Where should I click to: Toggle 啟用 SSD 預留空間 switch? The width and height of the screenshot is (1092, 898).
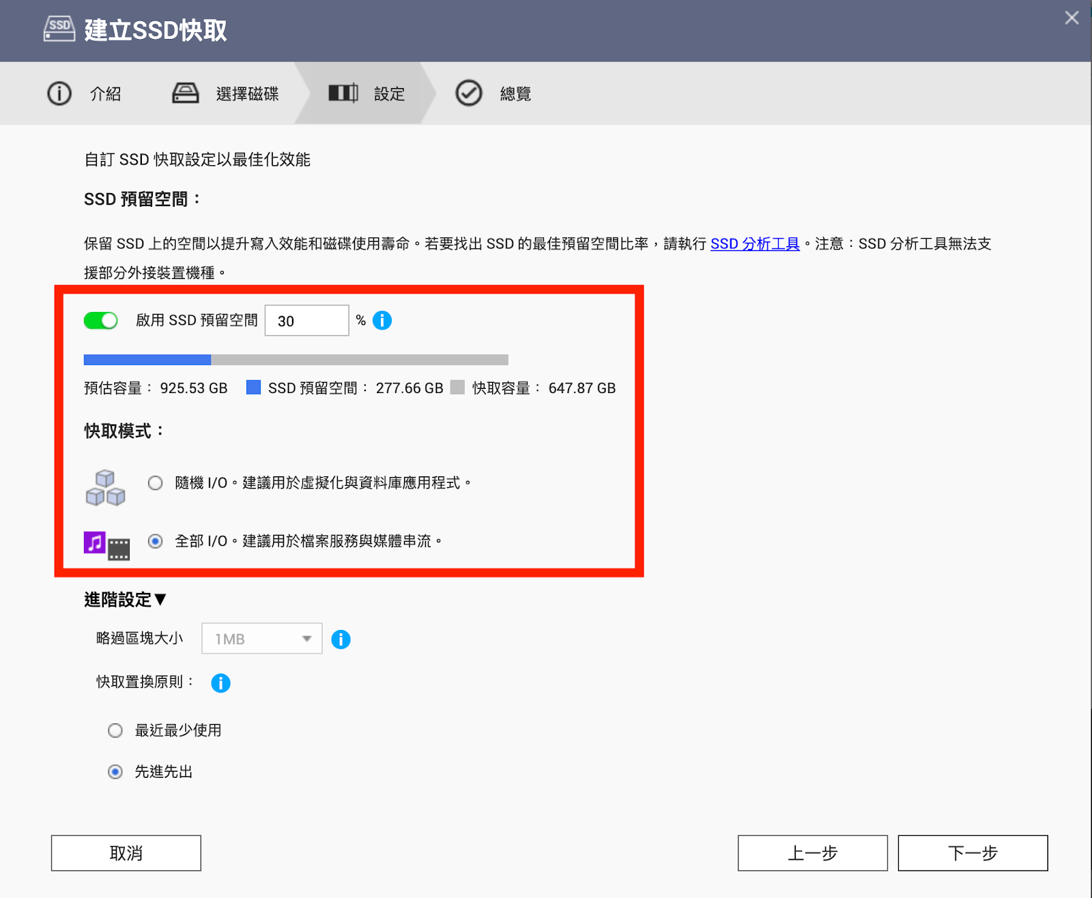[101, 320]
